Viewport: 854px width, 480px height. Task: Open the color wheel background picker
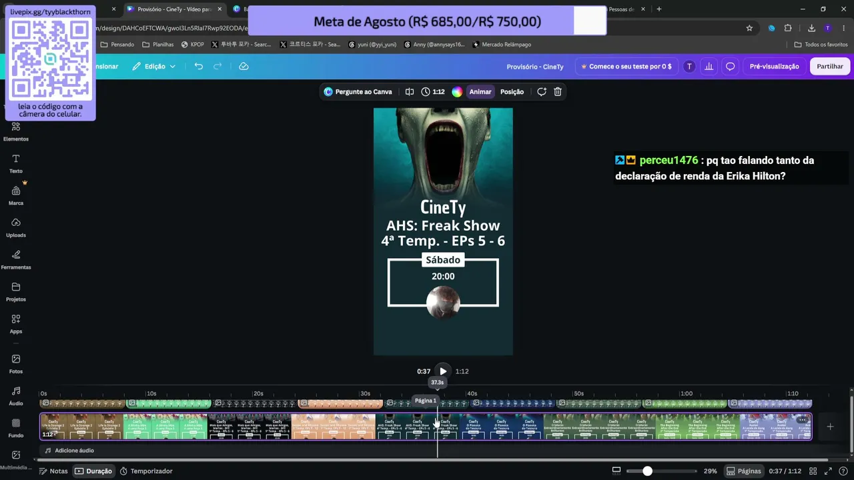pos(457,92)
